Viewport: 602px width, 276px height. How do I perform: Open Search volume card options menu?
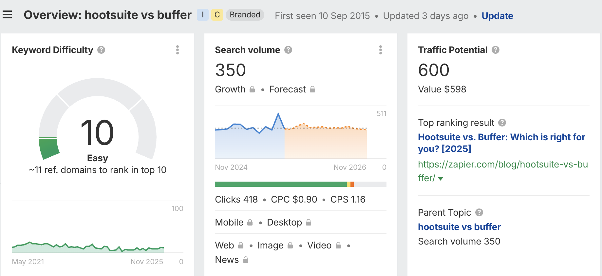pyautogui.click(x=381, y=50)
